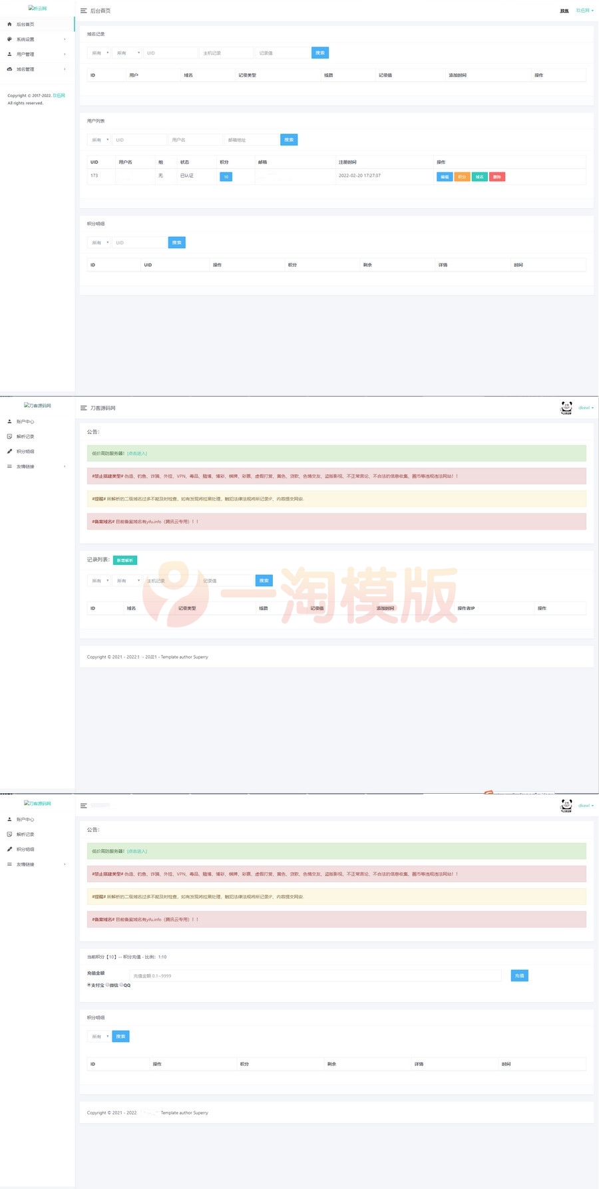Screen dimensions: 599x1189
Task: Click the hamburger icon beside 后台首页 title
Action: tap(83, 11)
